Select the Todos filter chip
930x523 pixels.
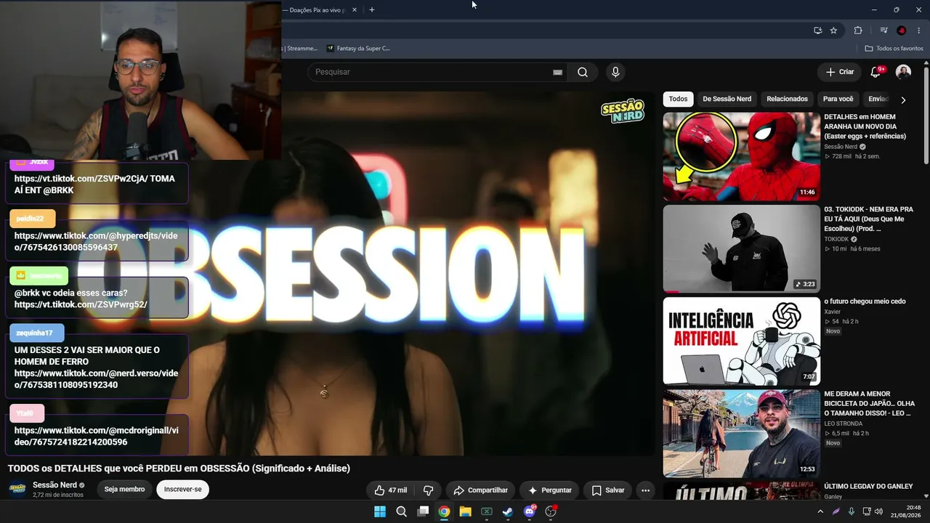(x=678, y=99)
